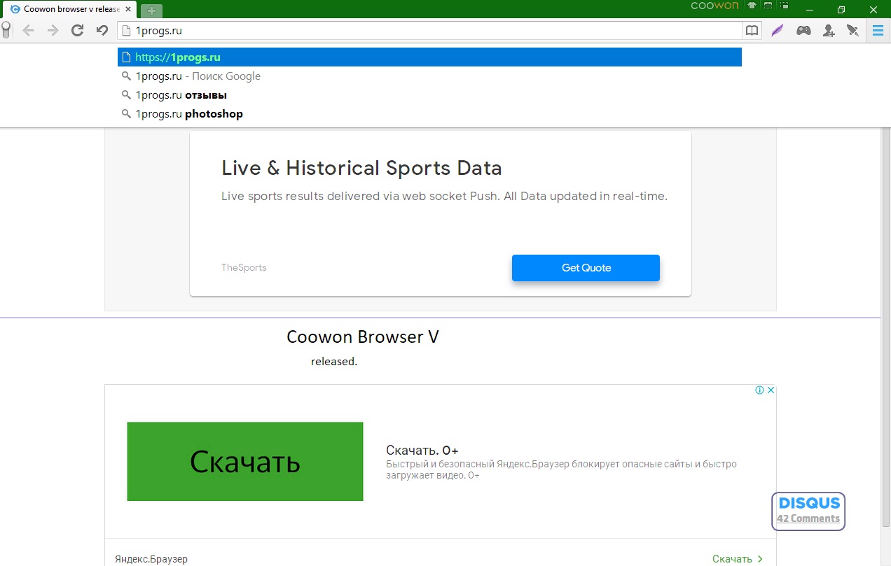Screen dimensions: 891x566
Task: Click the sports ad description text
Action: point(444,197)
